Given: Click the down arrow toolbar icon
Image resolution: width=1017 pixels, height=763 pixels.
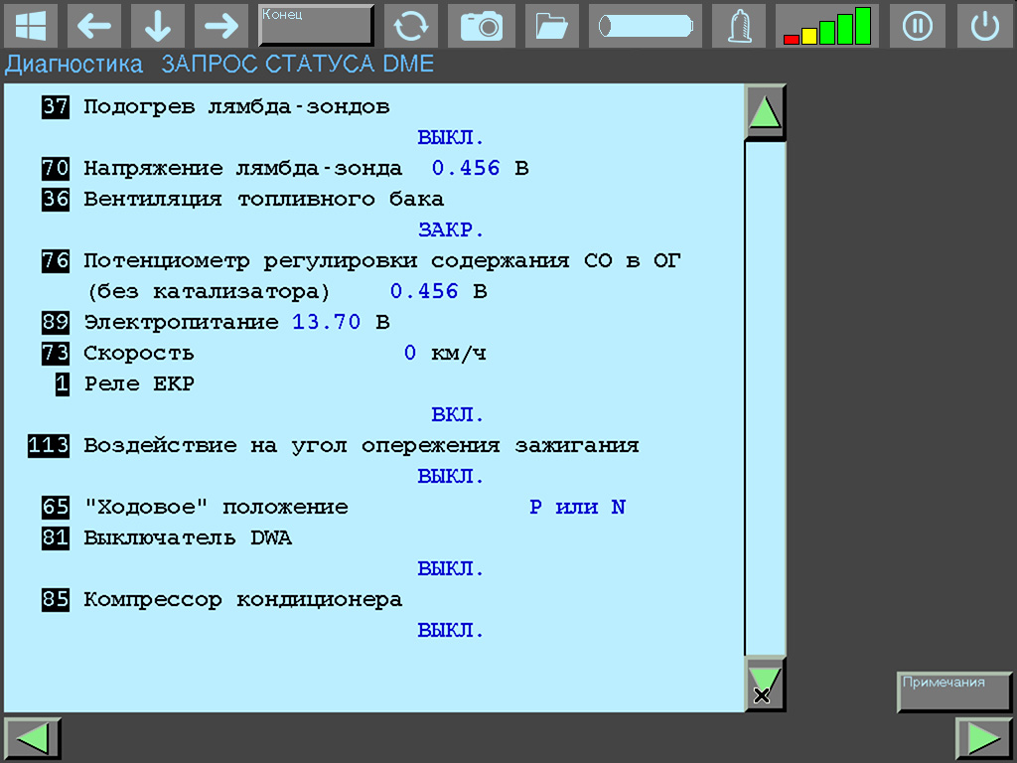Looking at the screenshot, I should (157, 26).
